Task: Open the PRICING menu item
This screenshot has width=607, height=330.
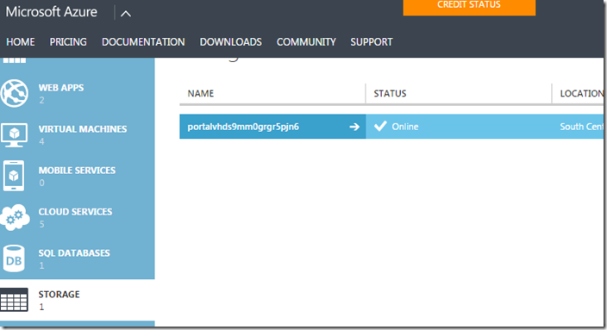Action: click(x=68, y=41)
